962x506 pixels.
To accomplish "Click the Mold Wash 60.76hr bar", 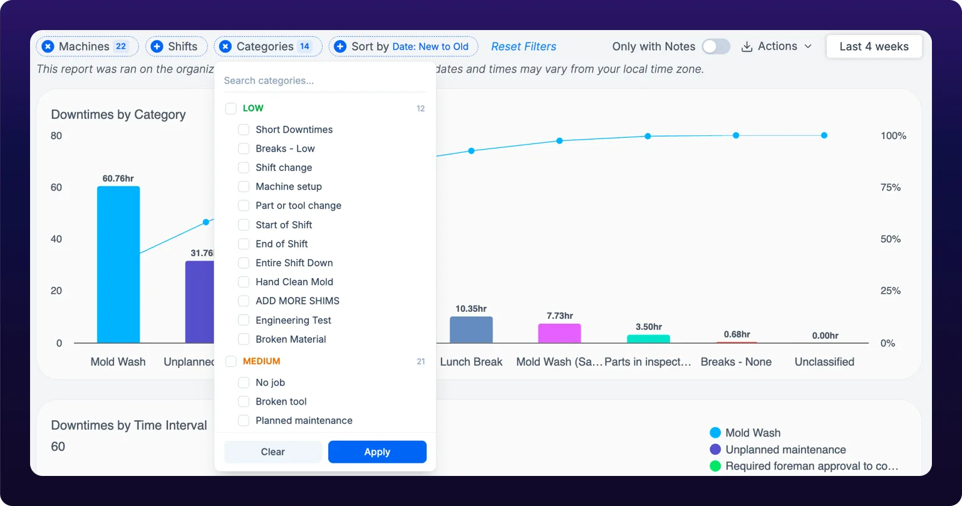I will (118, 264).
